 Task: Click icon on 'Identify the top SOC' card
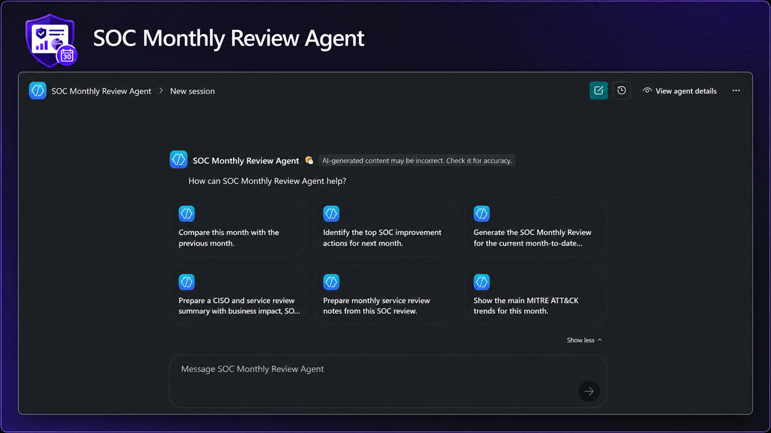pyautogui.click(x=331, y=213)
